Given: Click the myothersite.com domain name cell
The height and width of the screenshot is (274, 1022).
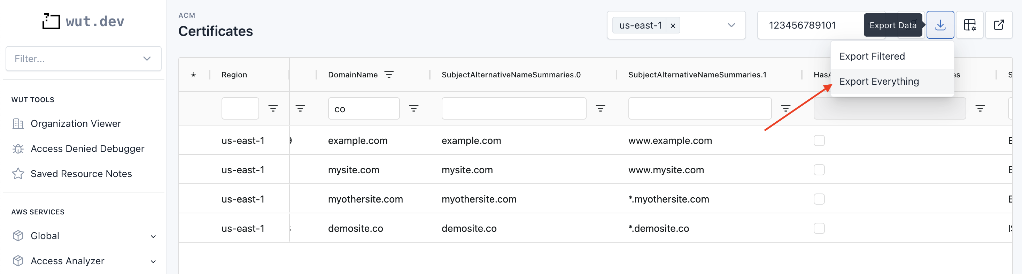Looking at the screenshot, I should [365, 200].
